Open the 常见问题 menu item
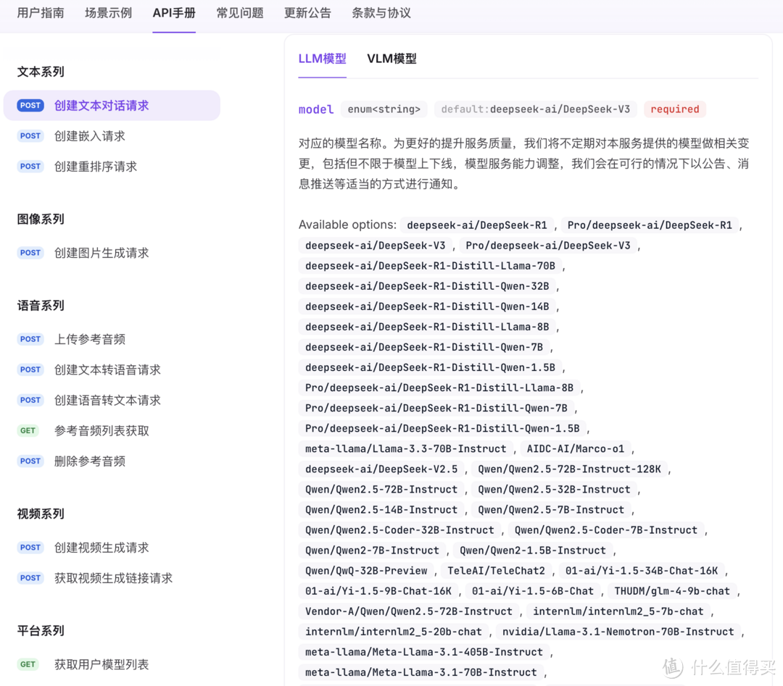 (x=240, y=13)
